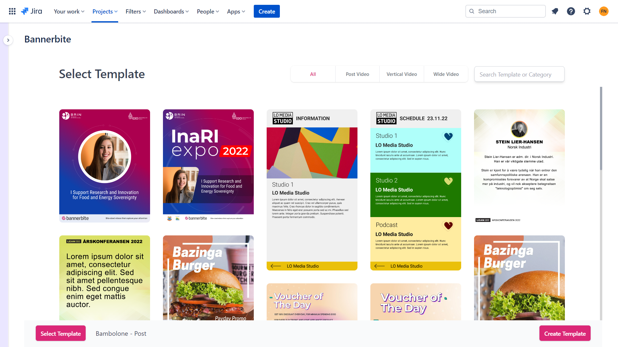Select Voucher of The Day discount template
The width and height of the screenshot is (618, 347).
tap(312, 302)
